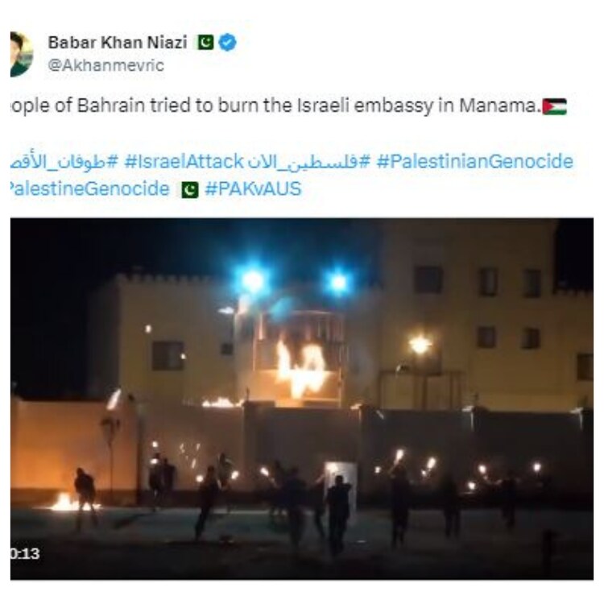Click the burning balcony in the video
Viewport: 604px width, 604px height.
pyautogui.click(x=301, y=370)
